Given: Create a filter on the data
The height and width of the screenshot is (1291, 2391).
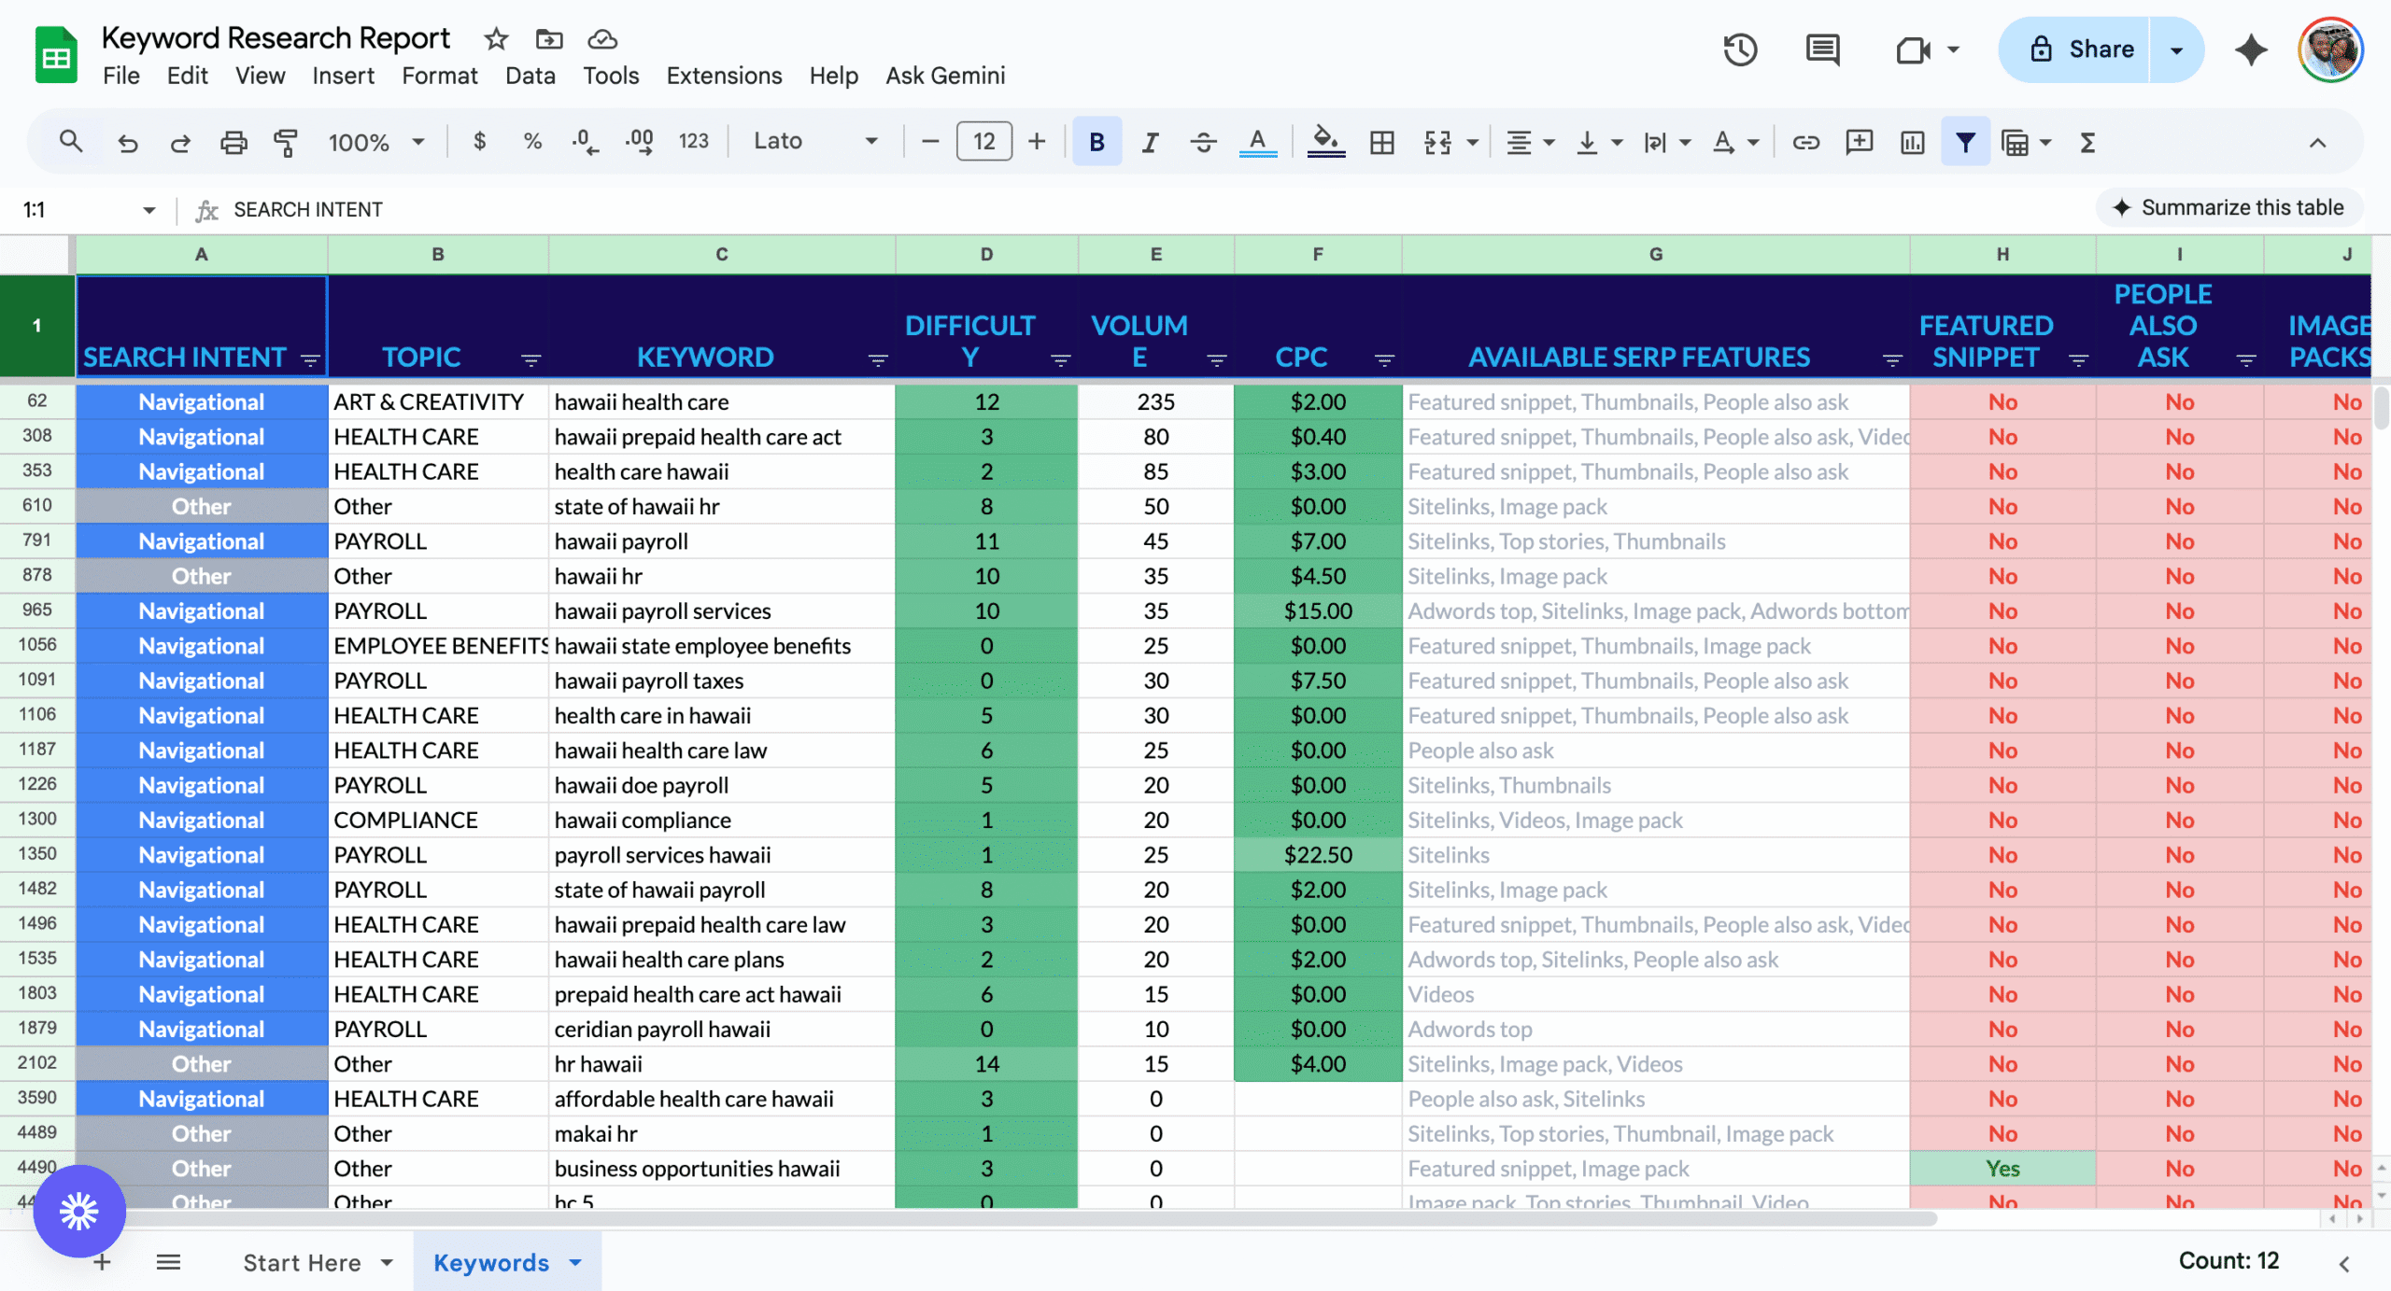Looking at the screenshot, I should (1965, 141).
